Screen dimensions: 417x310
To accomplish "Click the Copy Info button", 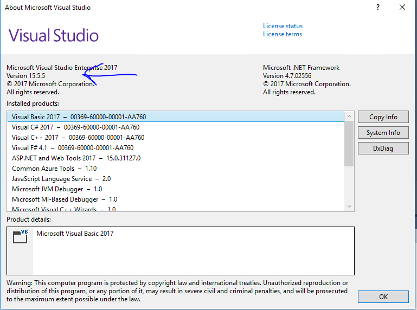I will [x=383, y=117].
